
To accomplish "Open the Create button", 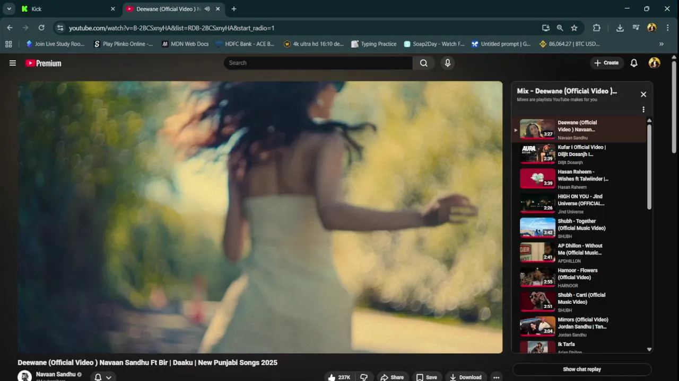I will [x=606, y=63].
